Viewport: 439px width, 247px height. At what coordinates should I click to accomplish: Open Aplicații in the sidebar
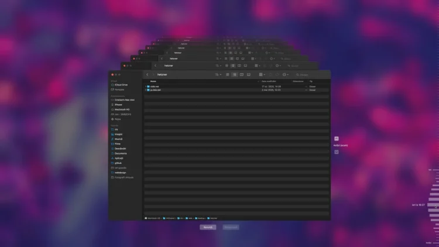tap(119, 158)
